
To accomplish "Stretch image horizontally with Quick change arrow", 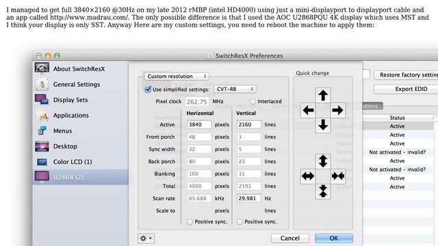I will pyautogui.click(x=308, y=176).
